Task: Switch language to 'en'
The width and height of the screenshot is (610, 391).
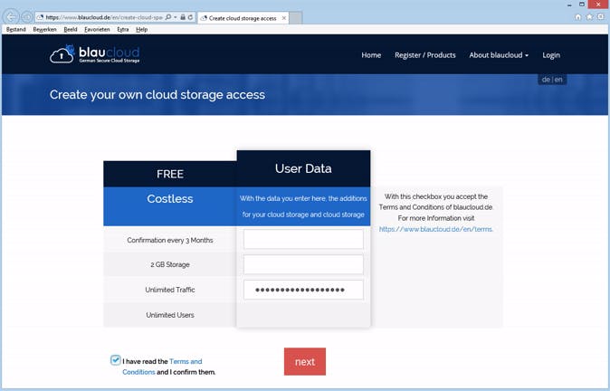Action: pyautogui.click(x=558, y=80)
